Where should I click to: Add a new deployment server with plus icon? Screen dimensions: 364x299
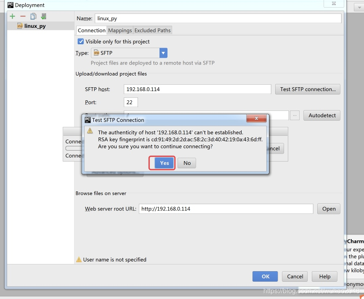(12, 16)
